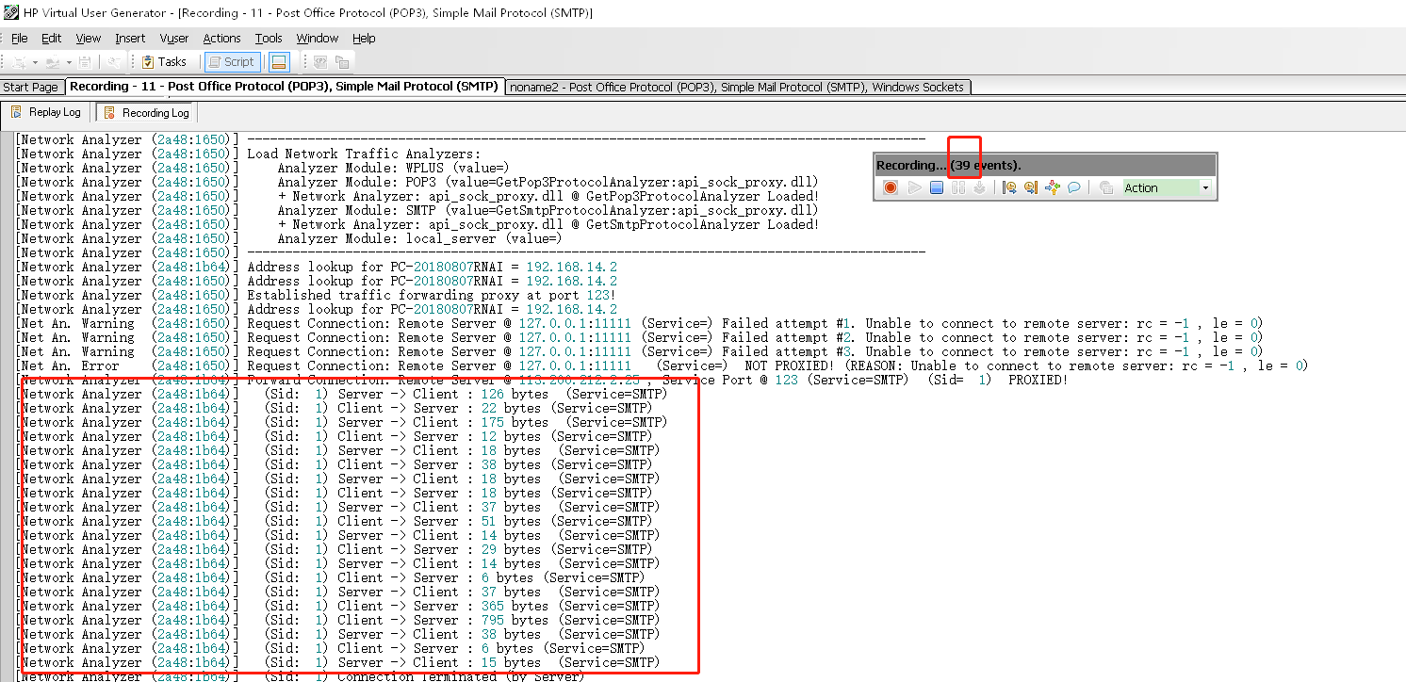Click 'GetPop3ProtocolAnalyzer Loaded!' log line

coord(548,196)
